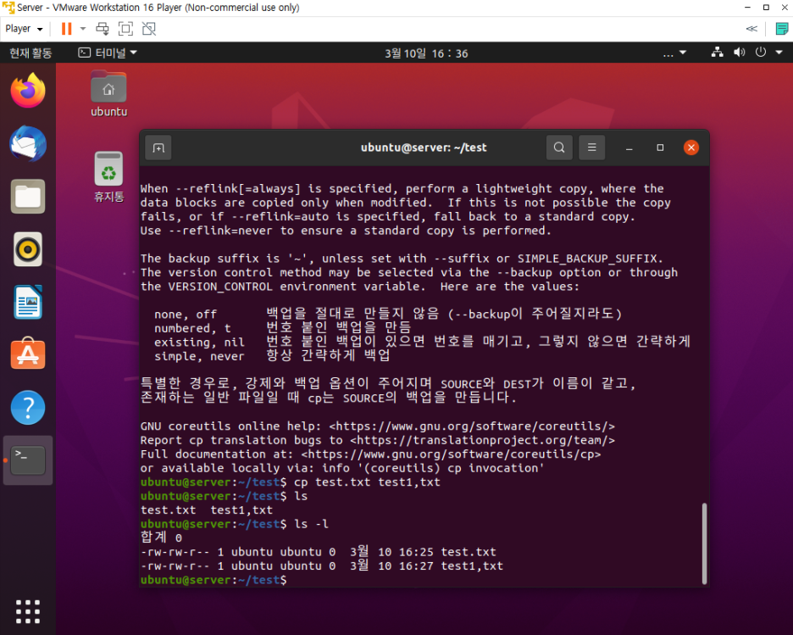
Task: Click the '합계 0' output line
Action: click(161, 537)
